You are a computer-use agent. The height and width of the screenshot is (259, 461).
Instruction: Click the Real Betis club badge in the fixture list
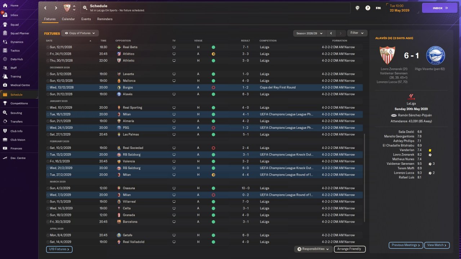tap(119, 47)
